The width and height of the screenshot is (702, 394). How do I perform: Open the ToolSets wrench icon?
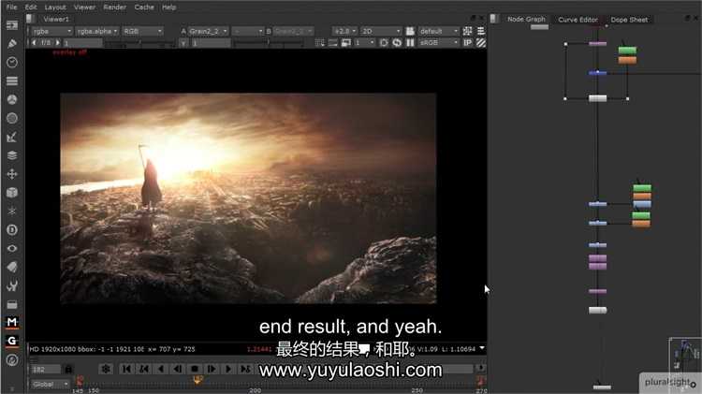12,285
